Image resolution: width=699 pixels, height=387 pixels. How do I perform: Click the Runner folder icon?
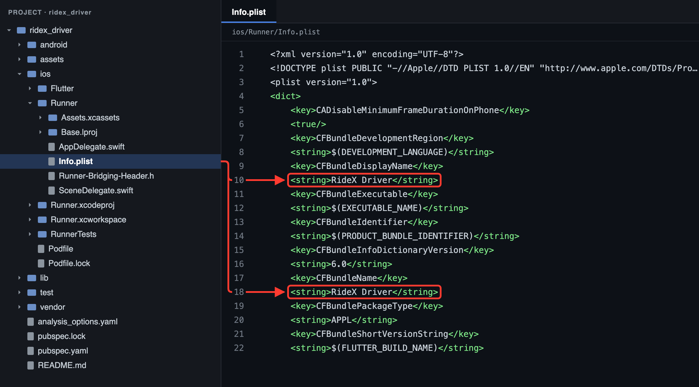pos(42,103)
